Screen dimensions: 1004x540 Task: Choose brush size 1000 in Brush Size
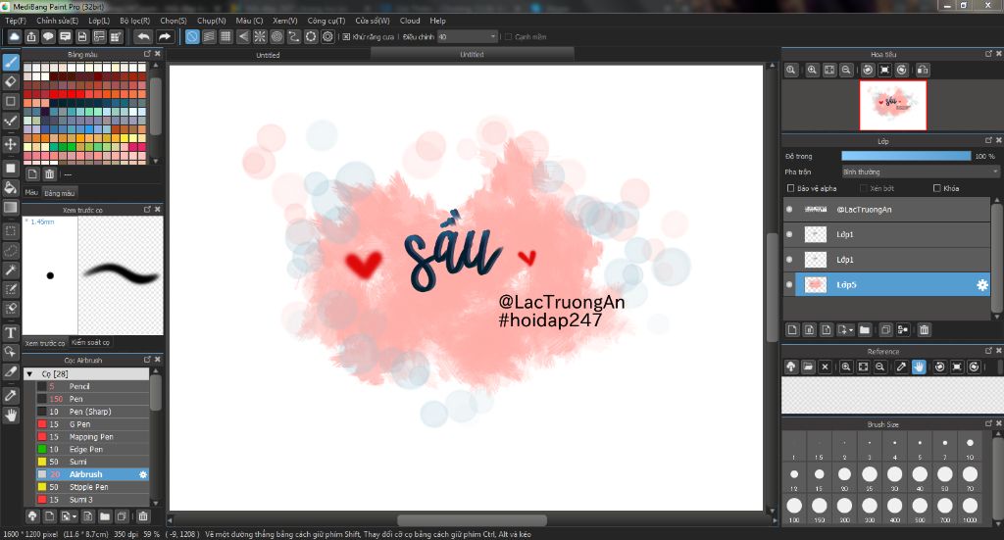pos(970,510)
